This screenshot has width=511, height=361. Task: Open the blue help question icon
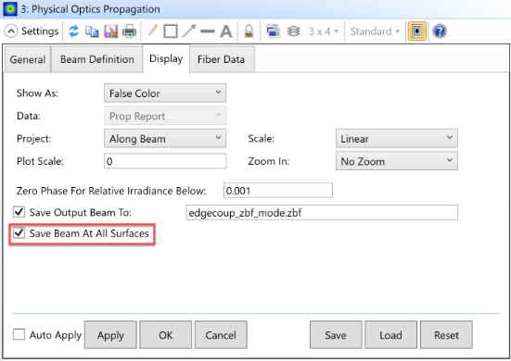[440, 31]
